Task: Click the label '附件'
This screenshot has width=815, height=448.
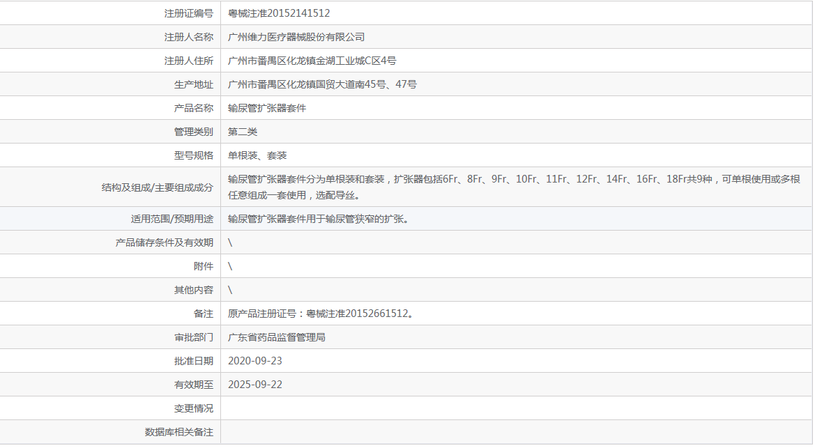Action: (x=204, y=267)
